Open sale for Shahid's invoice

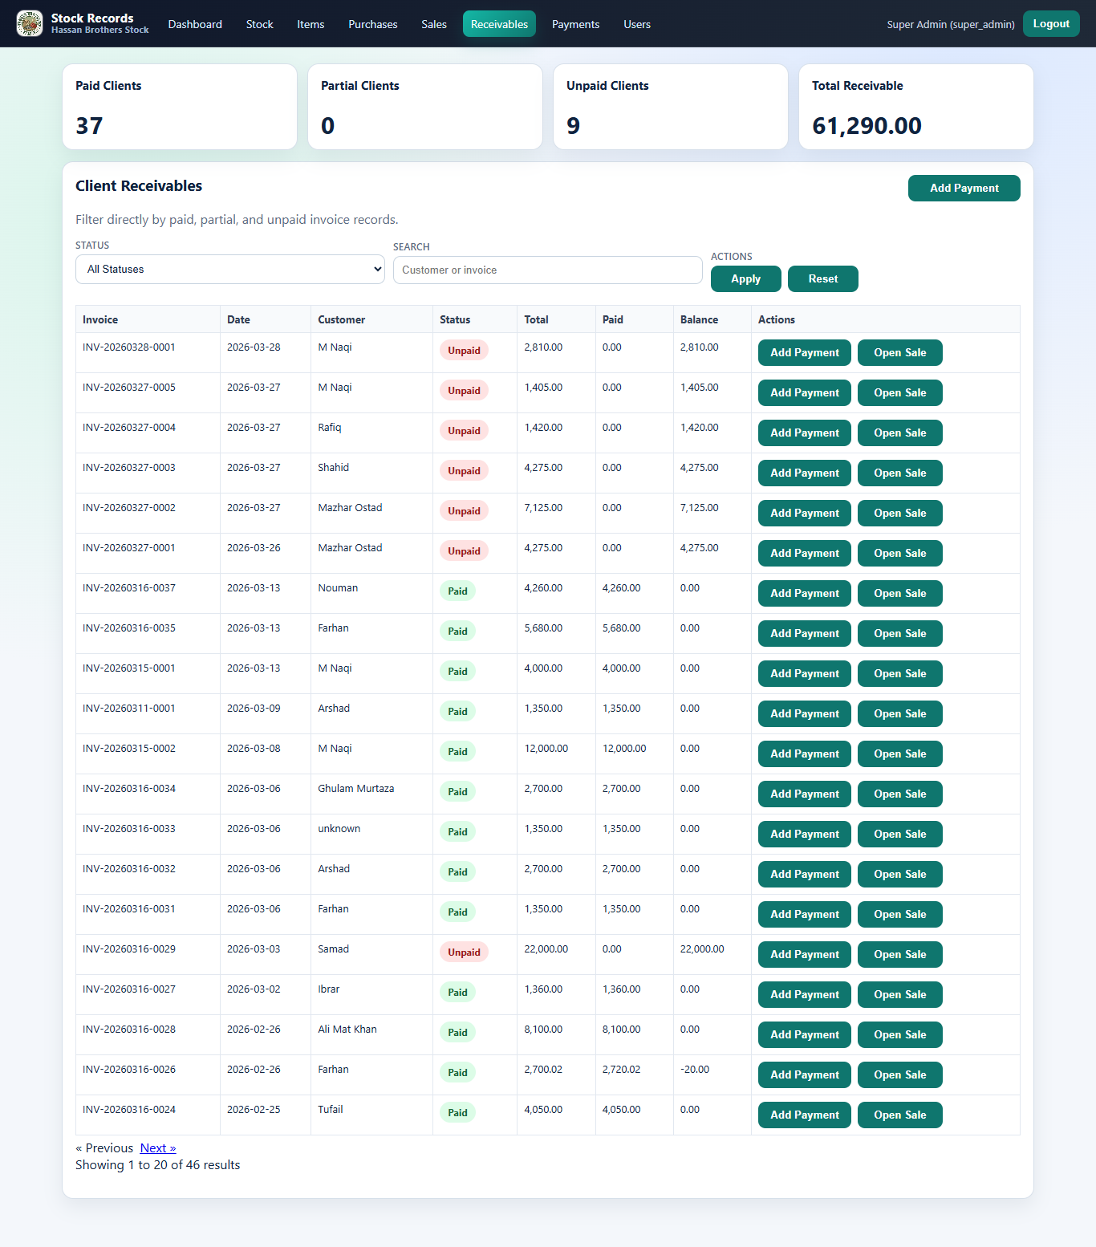pos(900,473)
